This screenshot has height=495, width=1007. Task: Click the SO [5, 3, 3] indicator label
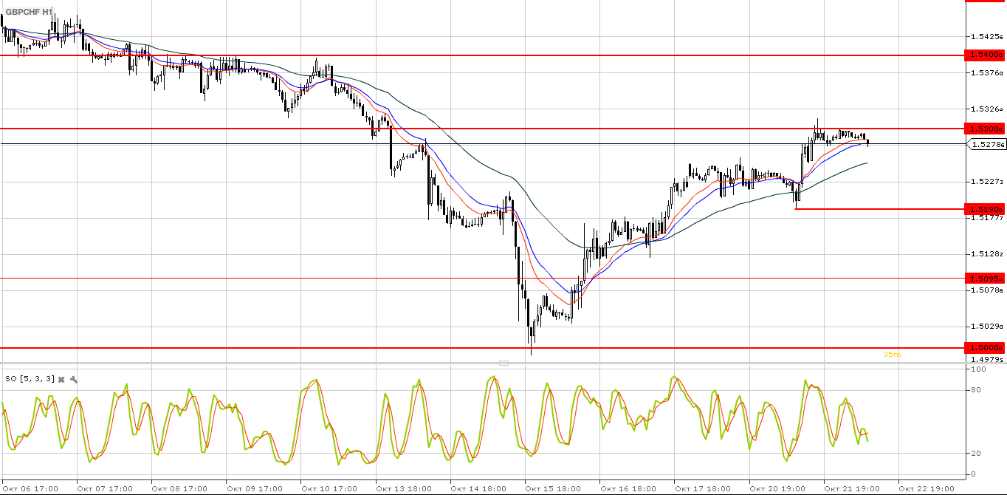pyautogui.click(x=30, y=379)
